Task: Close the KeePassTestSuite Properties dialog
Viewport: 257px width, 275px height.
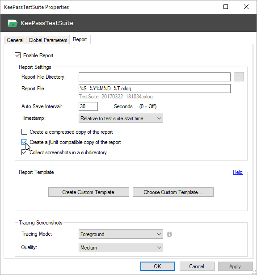Action: (x=246, y=7)
